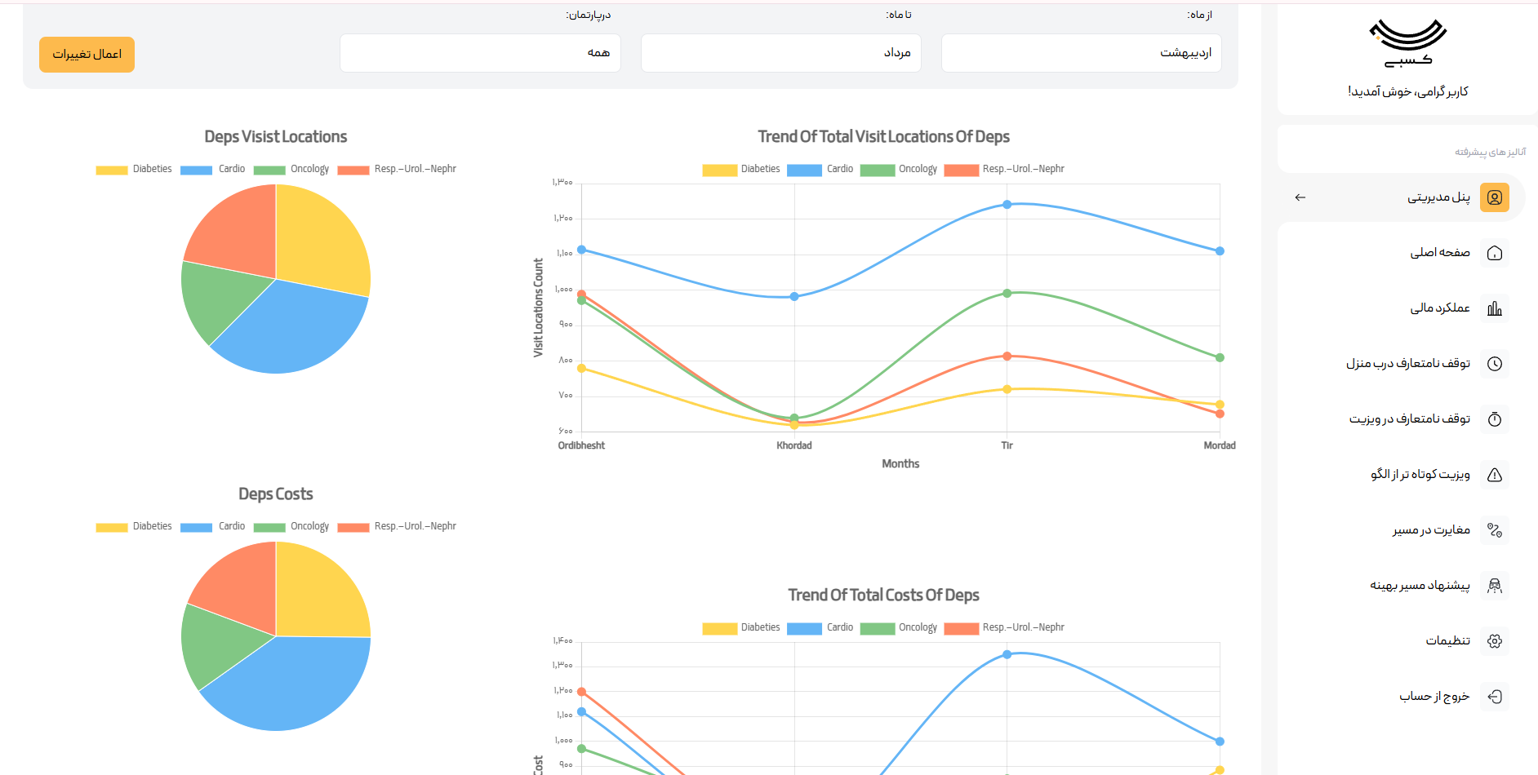Click the management panel user icon

tap(1494, 197)
